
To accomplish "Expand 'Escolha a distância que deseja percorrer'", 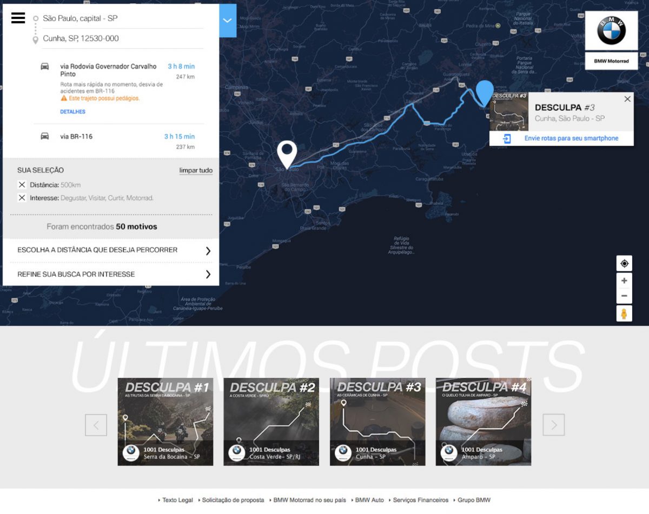I will pyautogui.click(x=111, y=250).
